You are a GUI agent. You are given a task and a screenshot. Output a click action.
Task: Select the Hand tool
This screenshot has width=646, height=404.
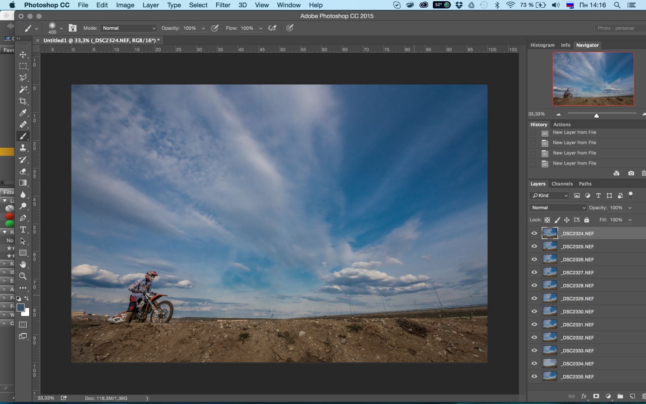pyautogui.click(x=23, y=264)
